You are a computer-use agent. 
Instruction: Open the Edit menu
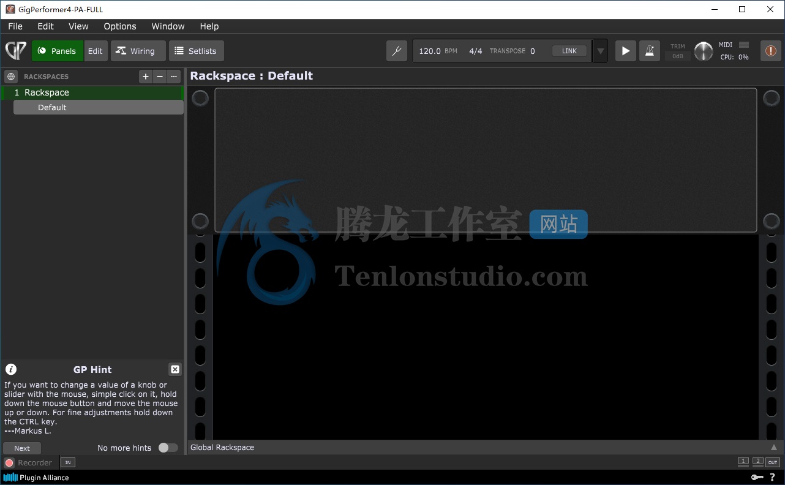click(45, 26)
